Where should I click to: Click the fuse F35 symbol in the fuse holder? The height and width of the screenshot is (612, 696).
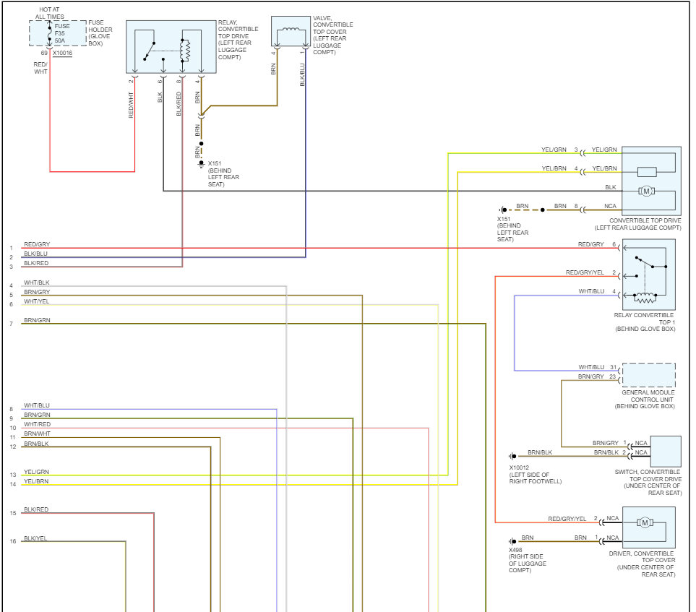click(49, 34)
